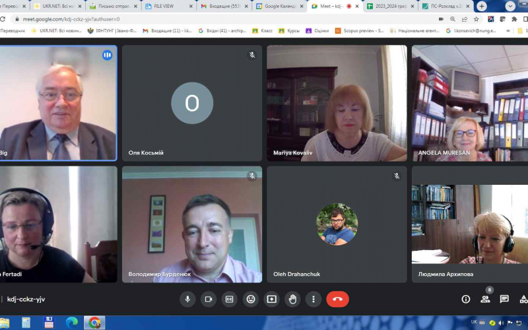Click camera permission icon in address bar
This screenshot has width=528, height=330.
pos(441,19)
